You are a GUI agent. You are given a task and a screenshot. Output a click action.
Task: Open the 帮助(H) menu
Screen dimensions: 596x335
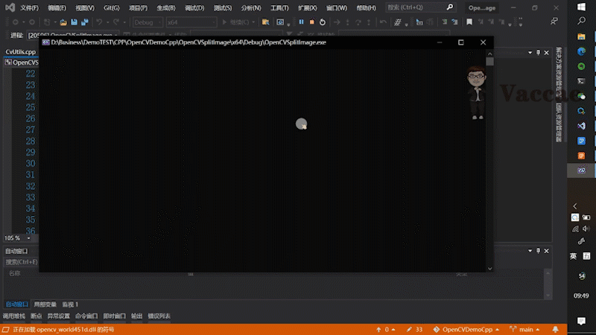tap(366, 7)
